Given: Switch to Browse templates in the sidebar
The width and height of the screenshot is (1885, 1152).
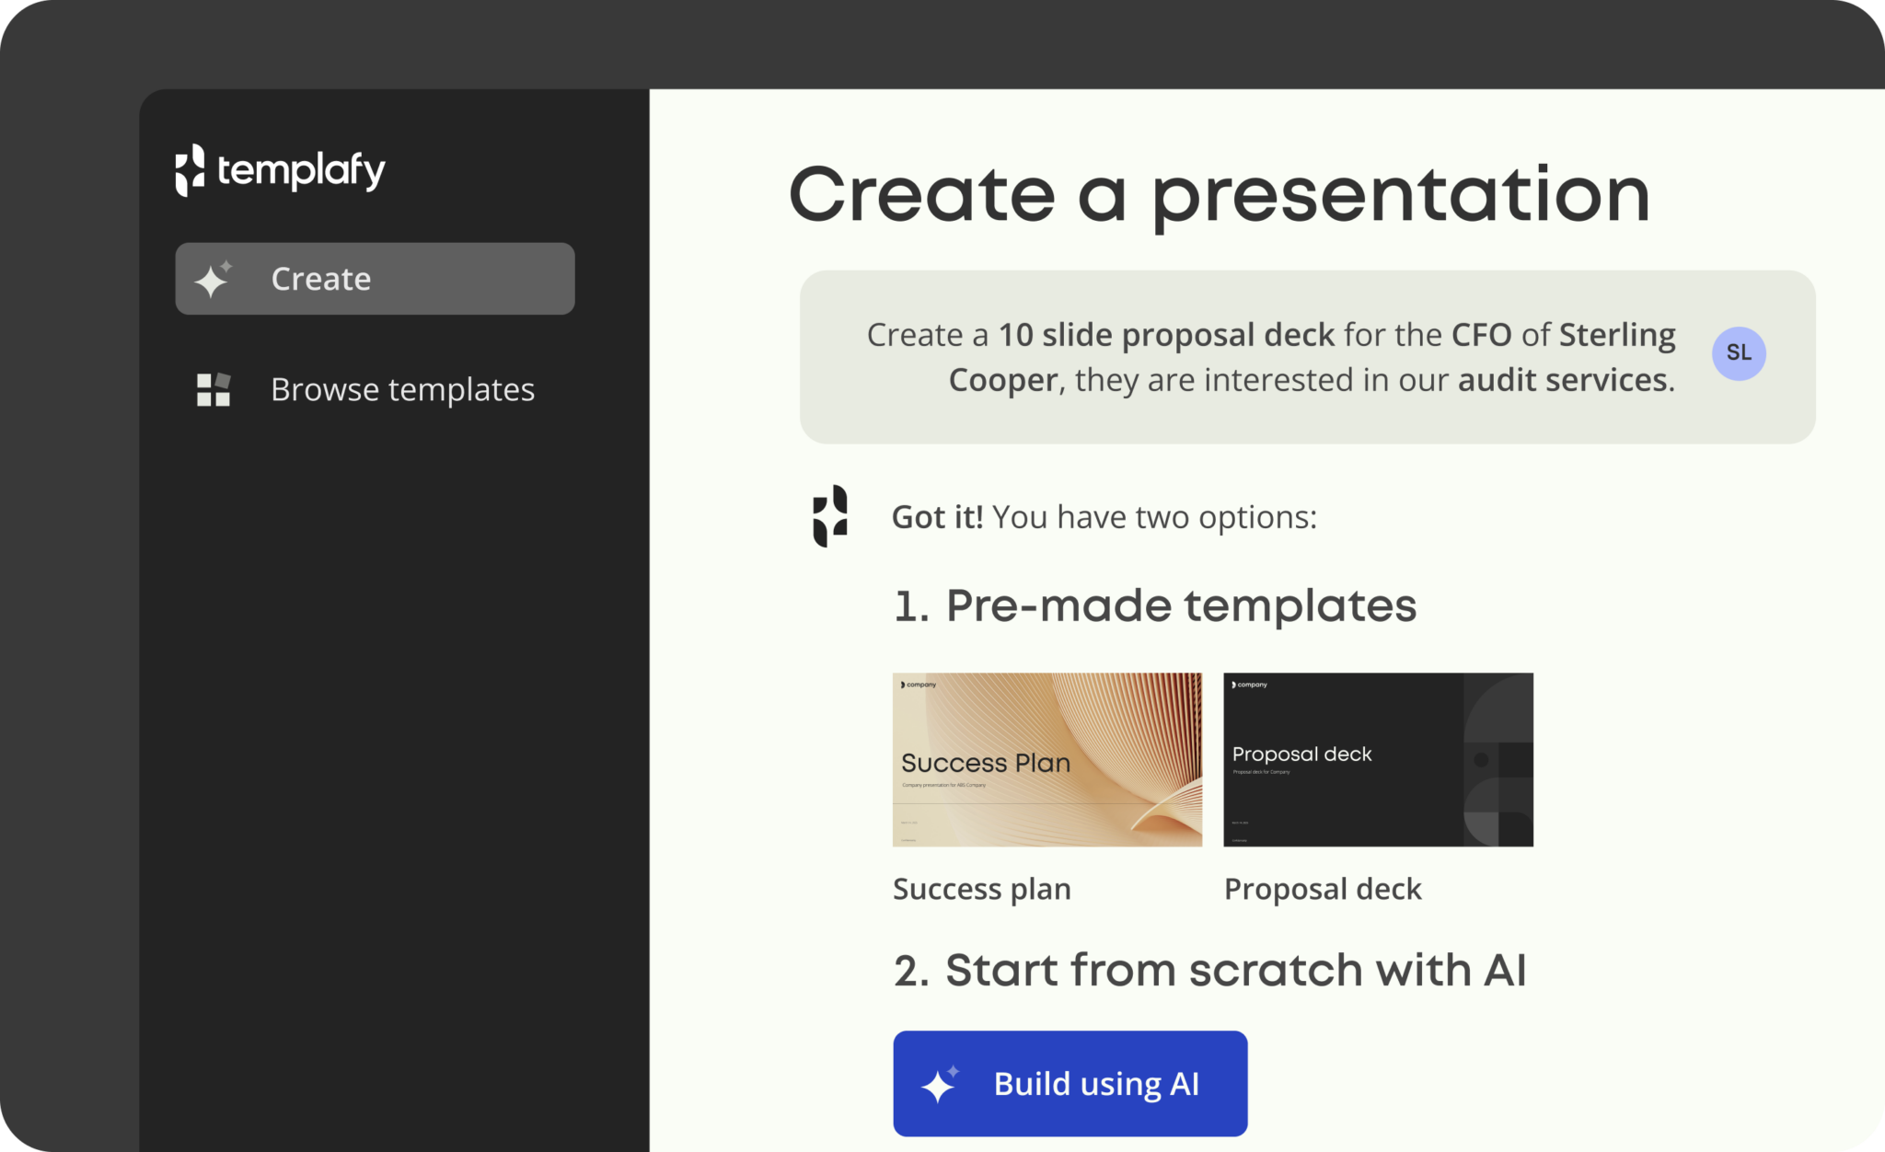Looking at the screenshot, I should point(401,389).
